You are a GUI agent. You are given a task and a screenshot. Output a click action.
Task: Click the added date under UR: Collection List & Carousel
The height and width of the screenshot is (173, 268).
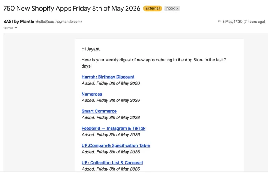pyautogui.click(x=110, y=169)
